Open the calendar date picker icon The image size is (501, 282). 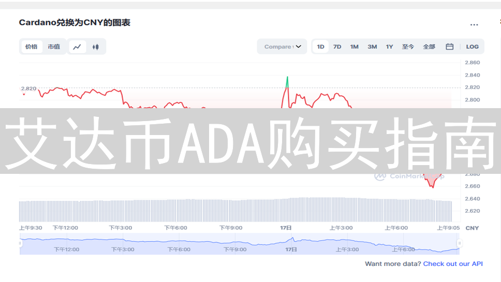pyautogui.click(x=450, y=47)
